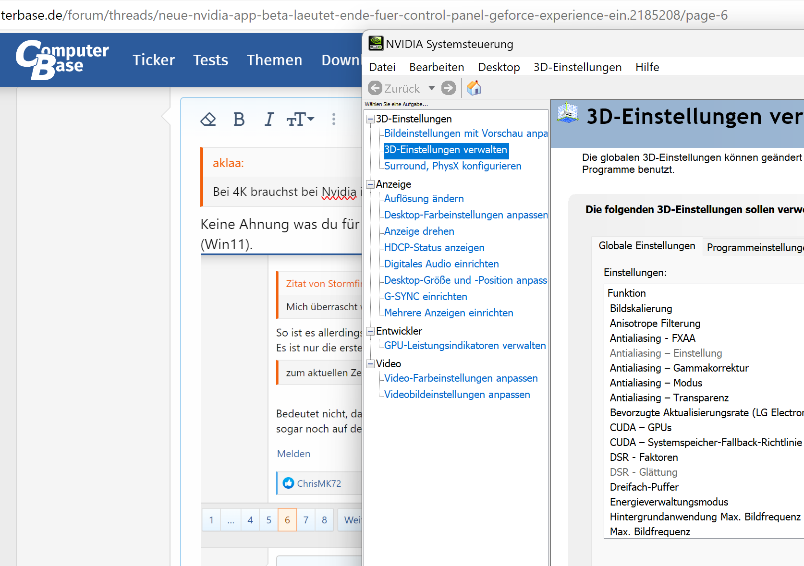Go to forum page 4
This screenshot has height=566, width=804.
pyautogui.click(x=250, y=520)
